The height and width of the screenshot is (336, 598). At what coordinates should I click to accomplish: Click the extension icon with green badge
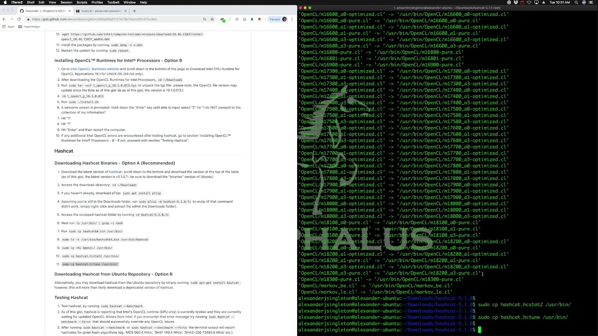[x=222, y=20]
